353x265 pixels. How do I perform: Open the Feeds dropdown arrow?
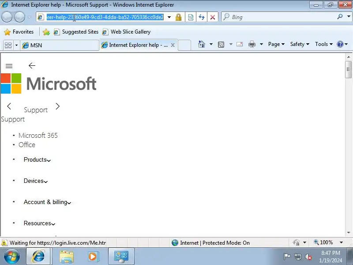pyautogui.click(x=231, y=44)
